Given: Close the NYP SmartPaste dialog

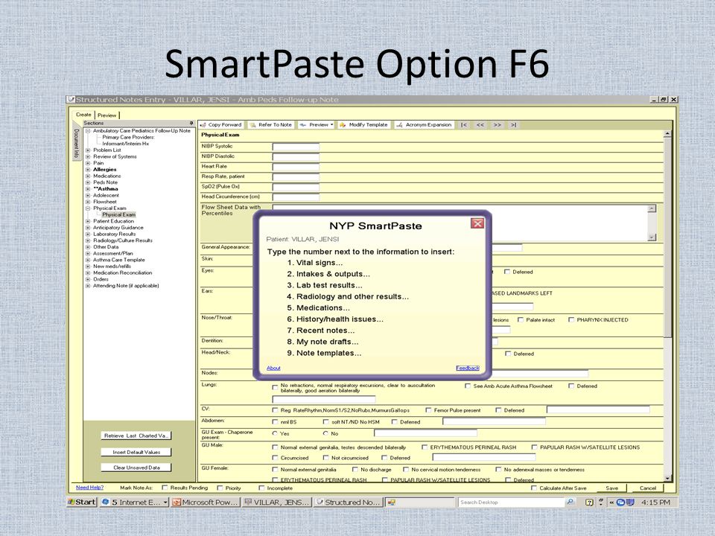Looking at the screenshot, I should [x=477, y=223].
